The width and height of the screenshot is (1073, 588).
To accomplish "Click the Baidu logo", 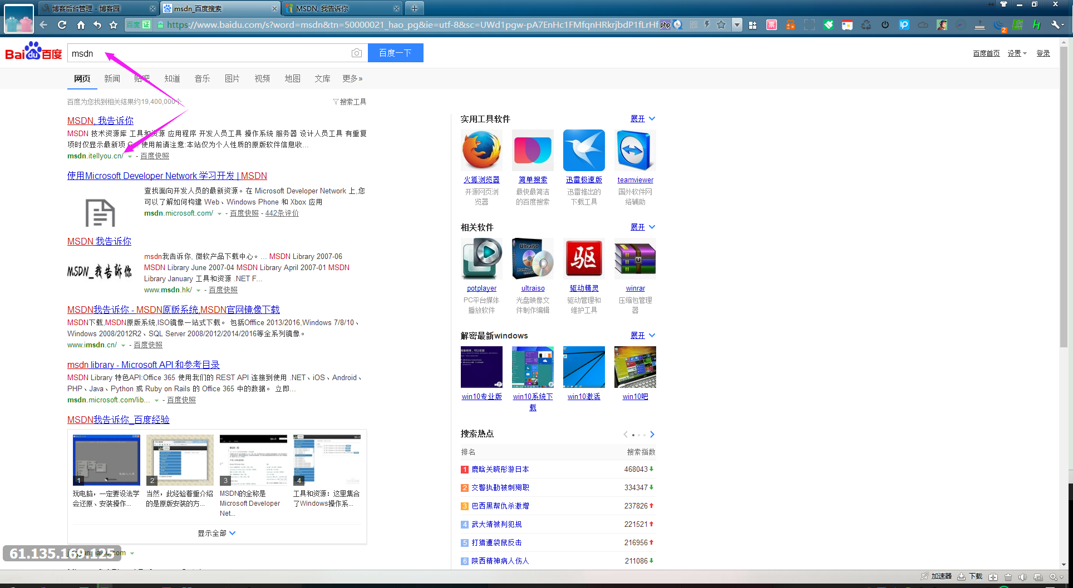I will coord(33,52).
